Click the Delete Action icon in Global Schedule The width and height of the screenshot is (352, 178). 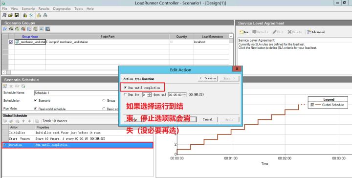click(x=17, y=121)
